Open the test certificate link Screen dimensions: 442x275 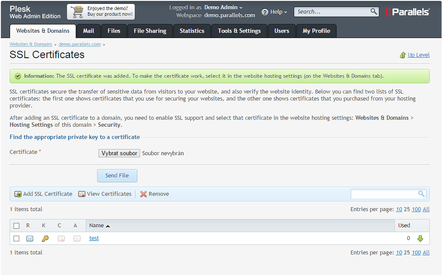(x=94, y=238)
